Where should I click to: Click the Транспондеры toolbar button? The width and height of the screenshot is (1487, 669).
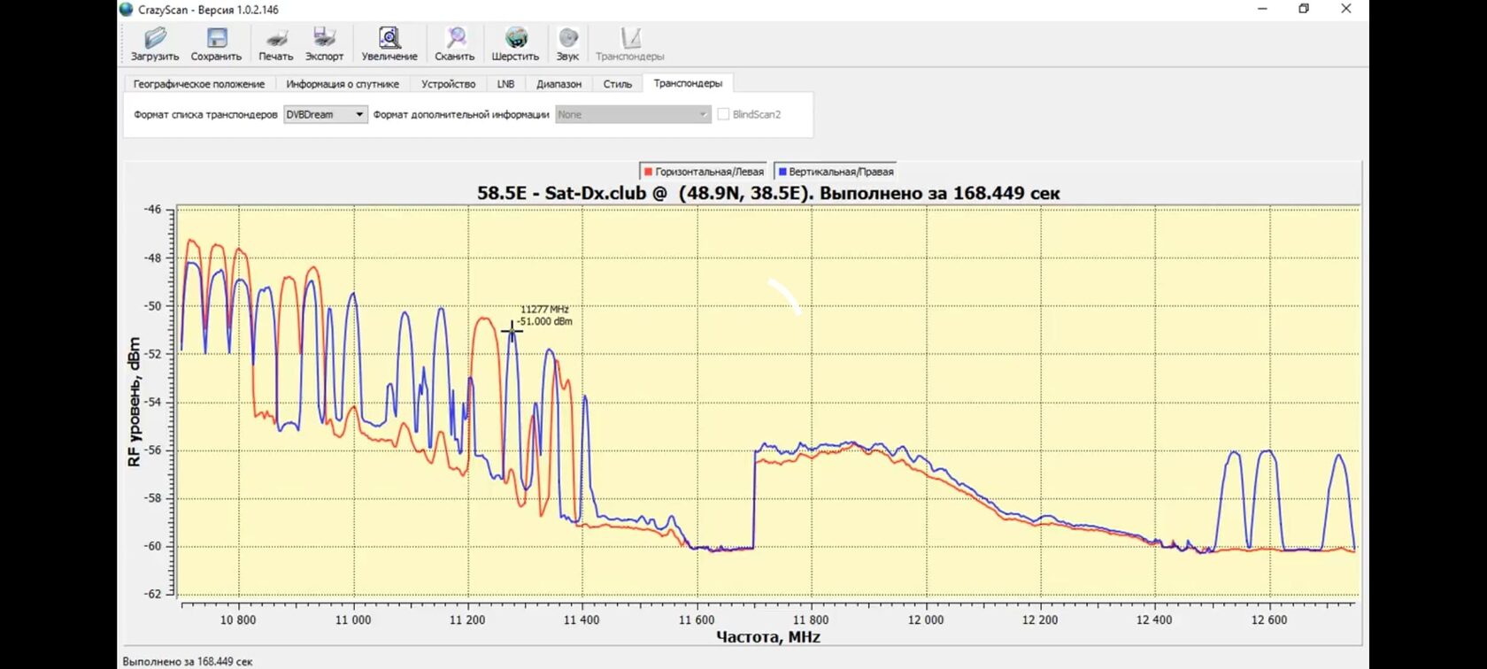(x=629, y=43)
